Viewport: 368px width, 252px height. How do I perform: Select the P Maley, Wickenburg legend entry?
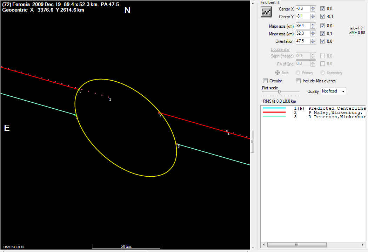pos(314,113)
